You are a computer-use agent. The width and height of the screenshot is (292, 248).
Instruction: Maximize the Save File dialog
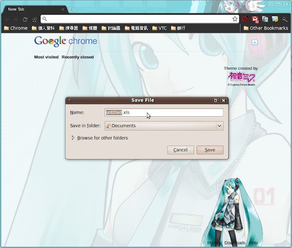click(216, 101)
